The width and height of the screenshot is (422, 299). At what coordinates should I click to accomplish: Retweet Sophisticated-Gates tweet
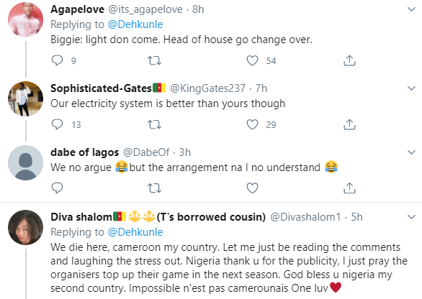(x=155, y=124)
